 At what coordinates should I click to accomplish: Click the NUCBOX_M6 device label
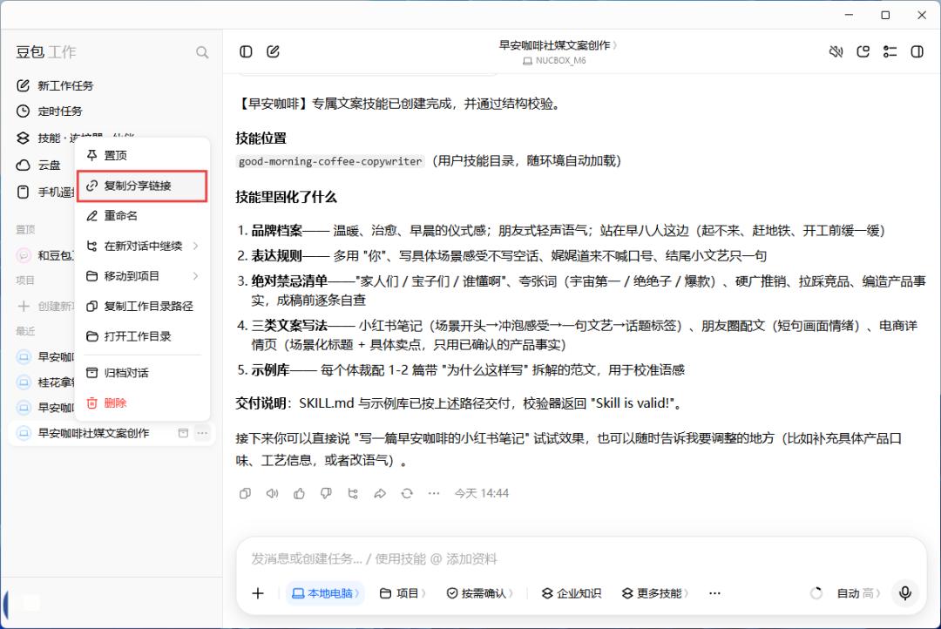point(554,61)
